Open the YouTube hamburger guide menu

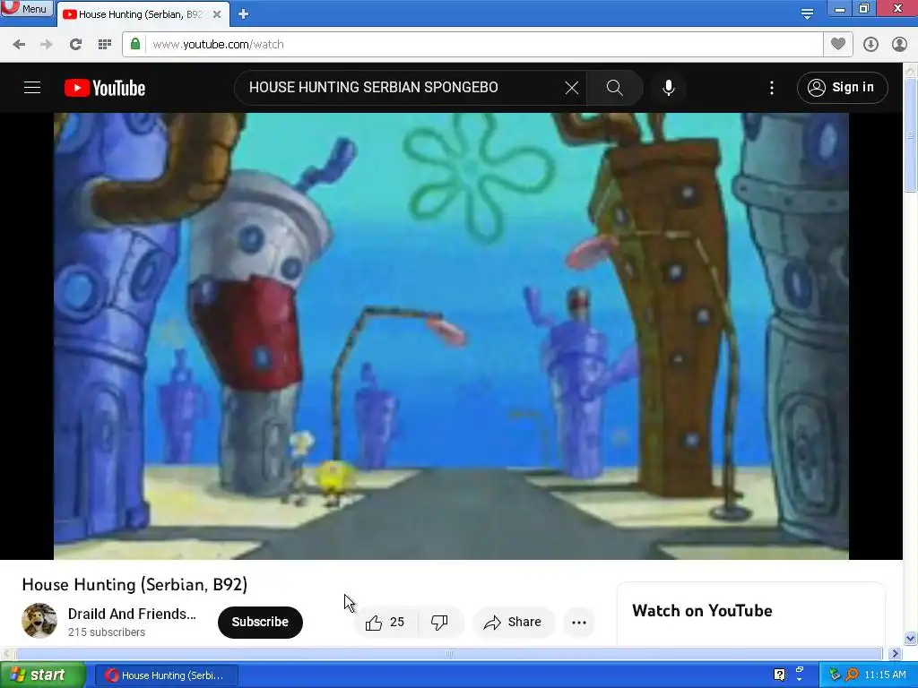[32, 88]
